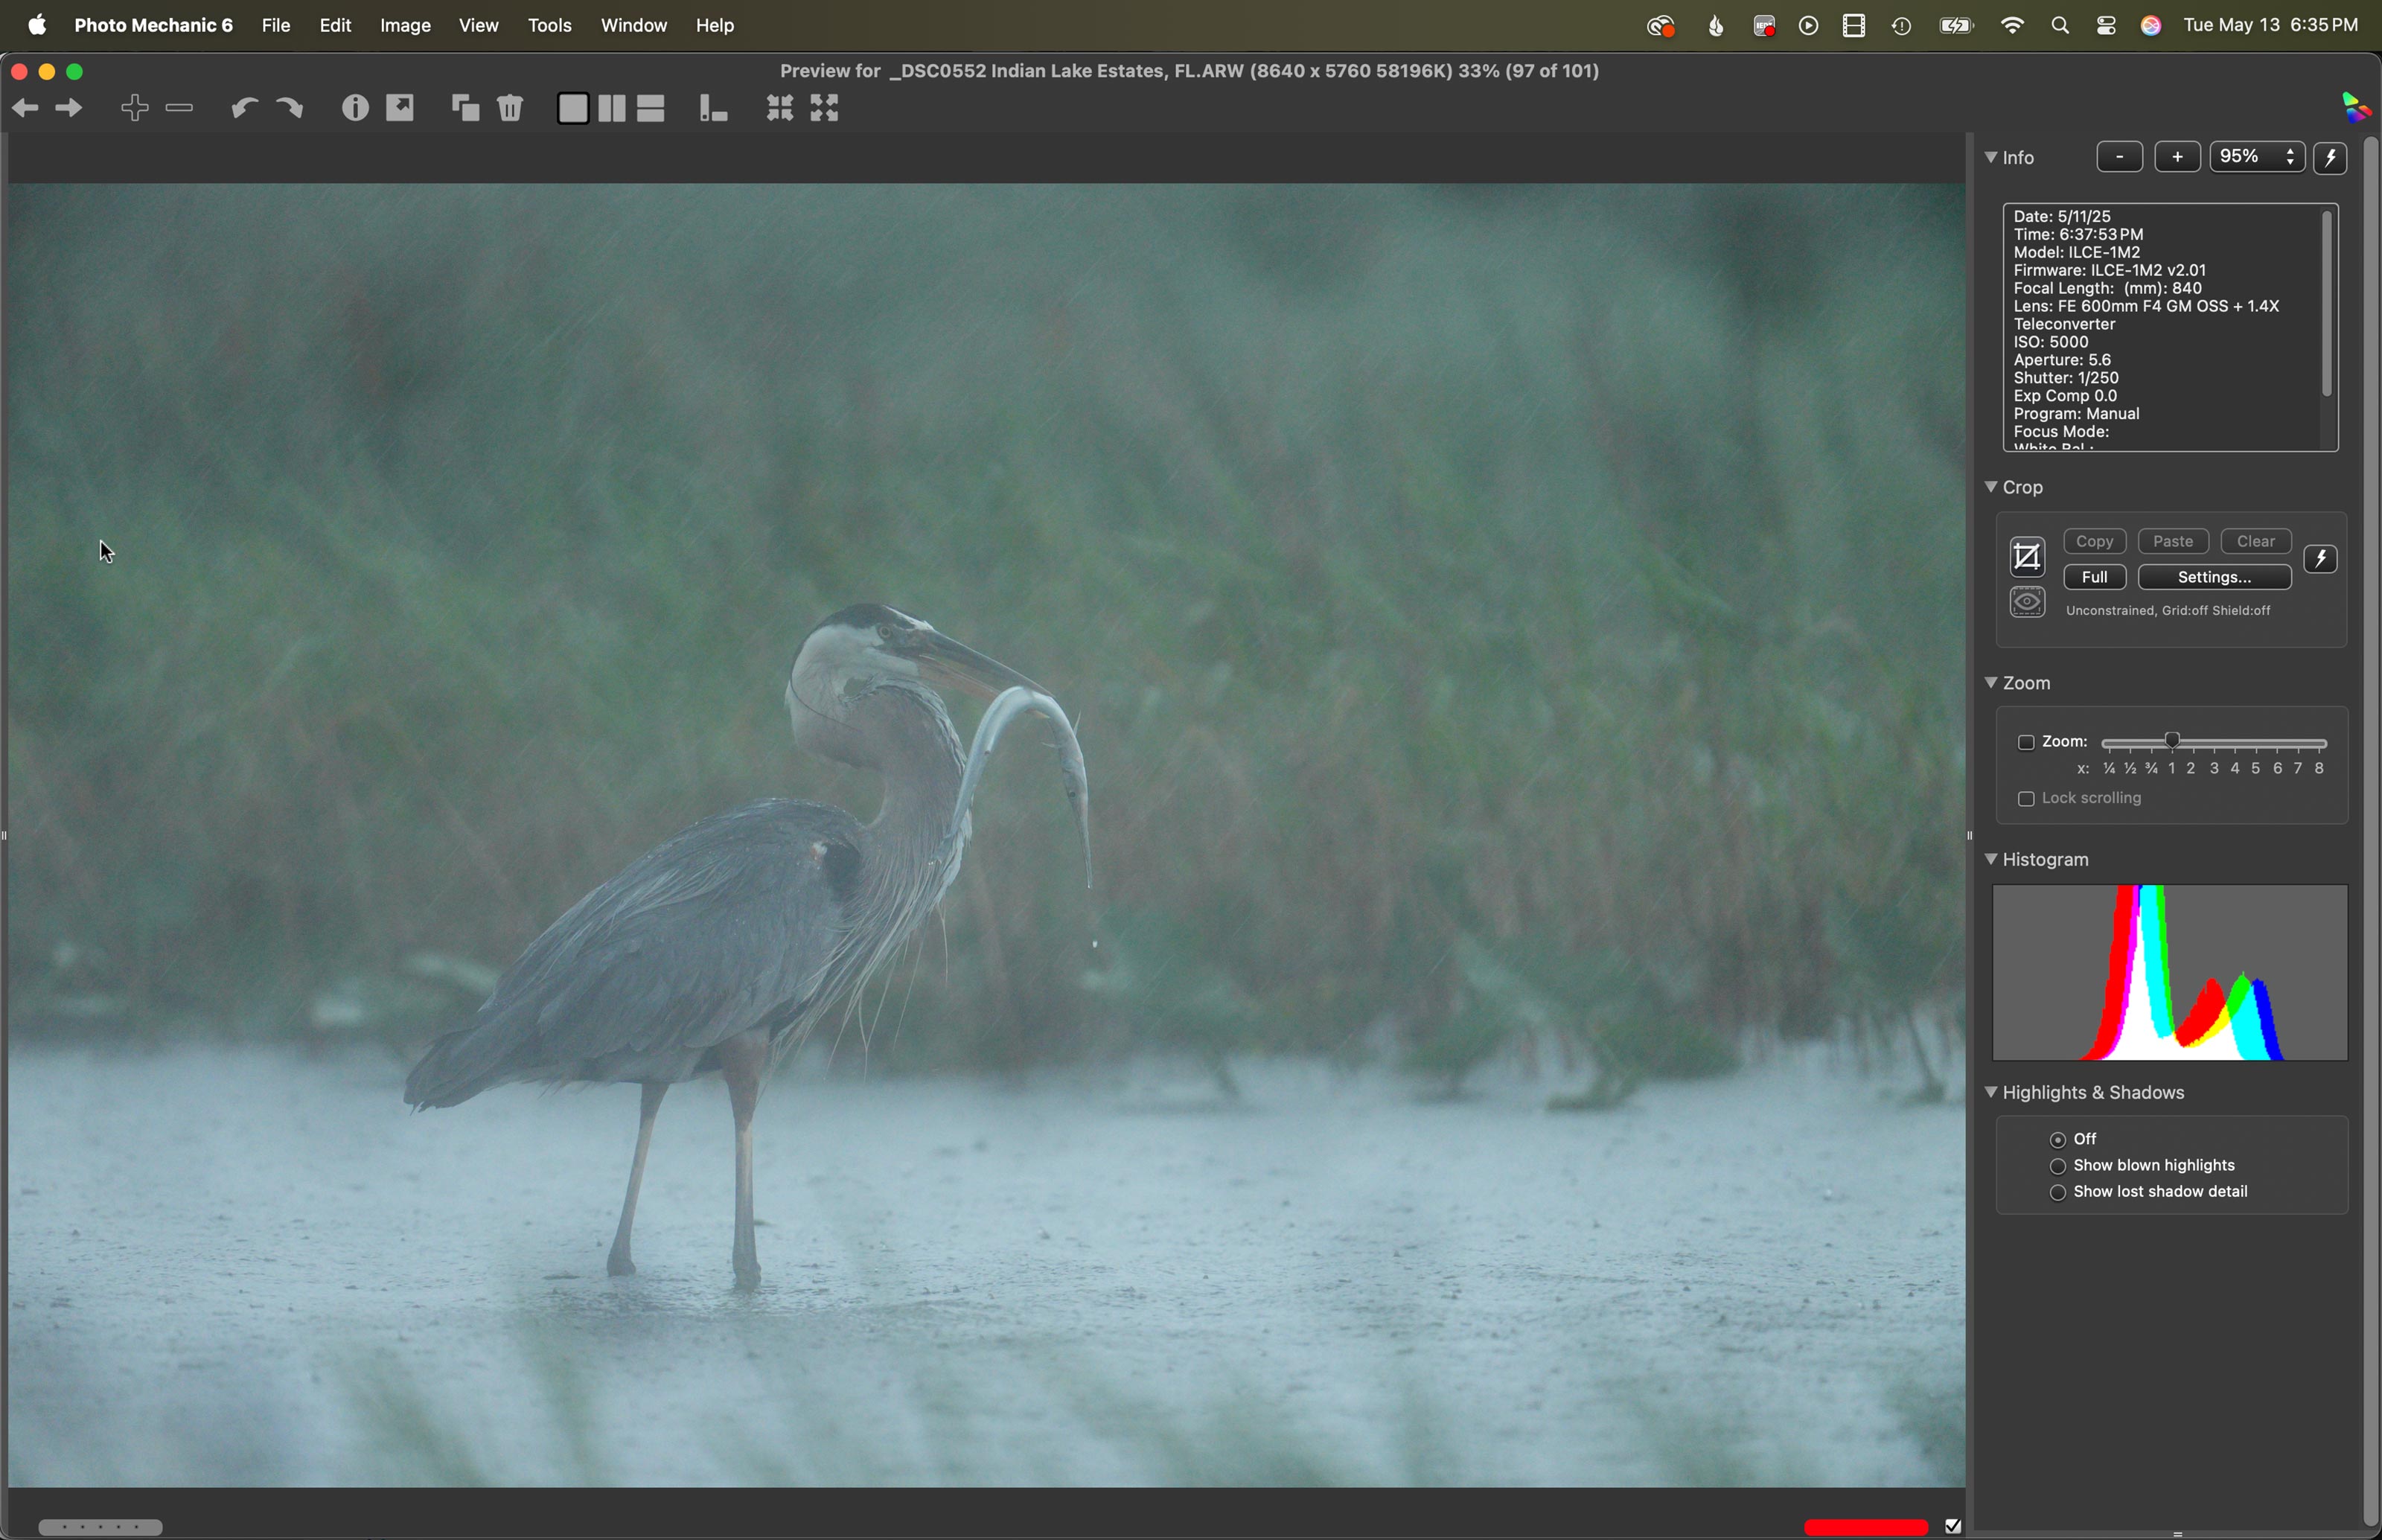
Task: Open the Tools menu
Action: coord(550,26)
